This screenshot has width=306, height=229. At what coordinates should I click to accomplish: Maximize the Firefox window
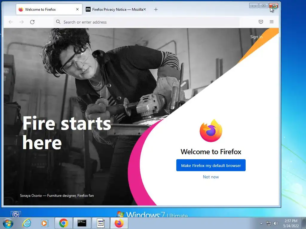[264, 6]
